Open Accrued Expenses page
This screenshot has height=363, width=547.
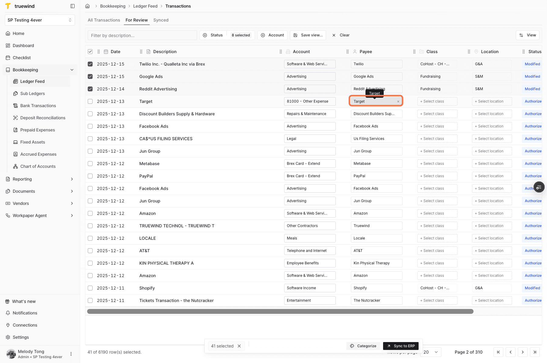[38, 154]
